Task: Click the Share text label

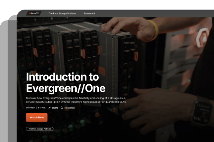Action: tap(55, 108)
